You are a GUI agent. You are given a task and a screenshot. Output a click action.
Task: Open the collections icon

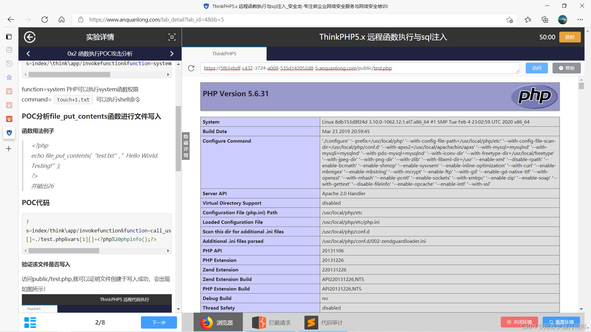[x=545, y=20]
